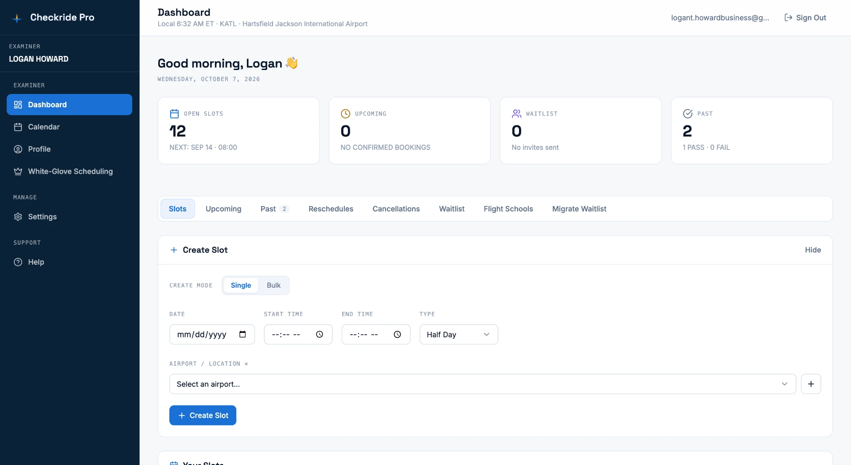Open the Type Half Day dropdown
This screenshot has width=851, height=465.
459,335
